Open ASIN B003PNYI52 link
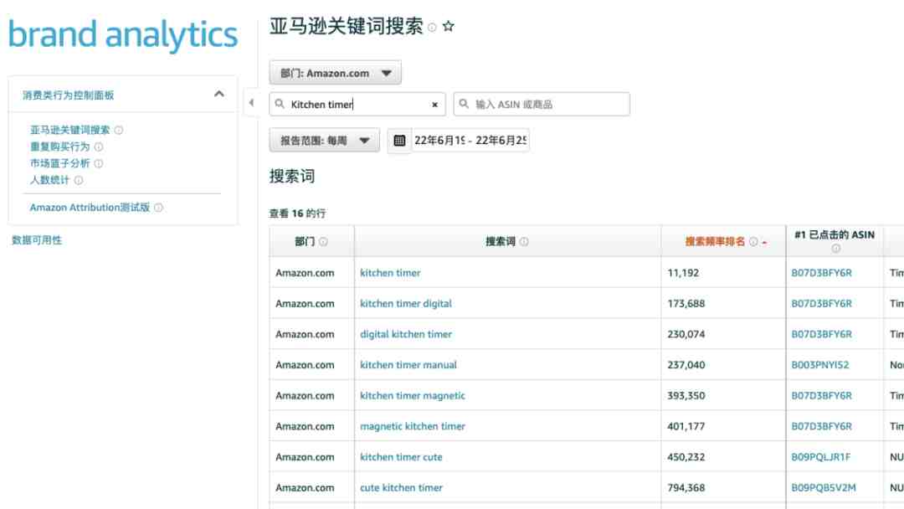The image size is (904, 509). [x=819, y=365]
